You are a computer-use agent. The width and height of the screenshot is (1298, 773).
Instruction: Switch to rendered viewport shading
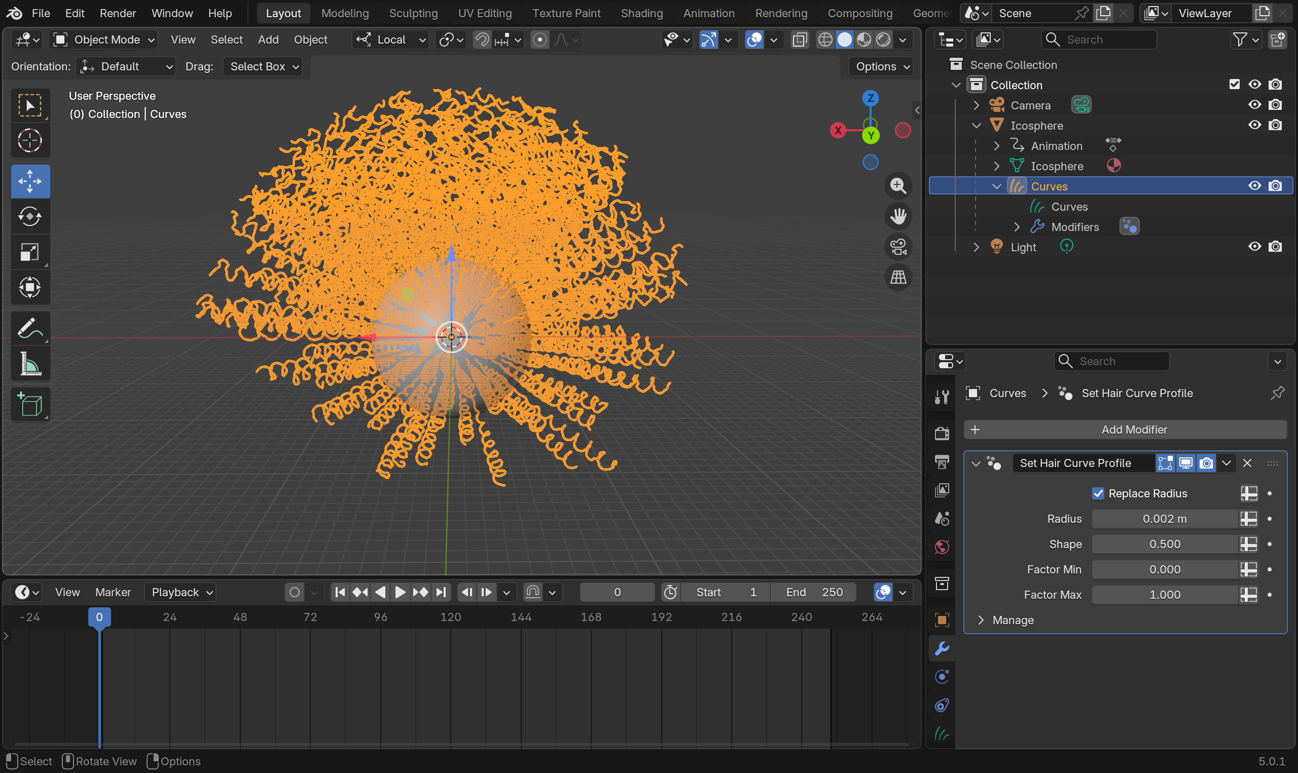tap(883, 40)
